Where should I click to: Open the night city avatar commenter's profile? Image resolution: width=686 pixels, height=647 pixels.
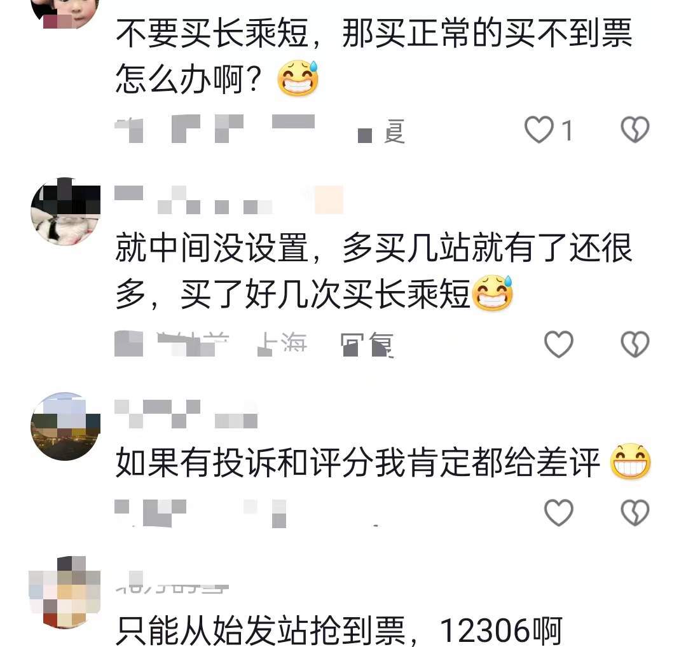click(65, 426)
